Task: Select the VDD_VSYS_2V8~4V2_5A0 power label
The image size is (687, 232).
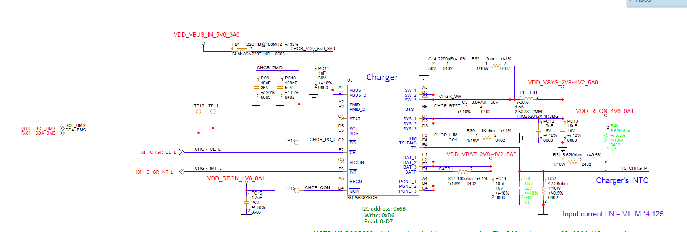Action: pos(563,83)
